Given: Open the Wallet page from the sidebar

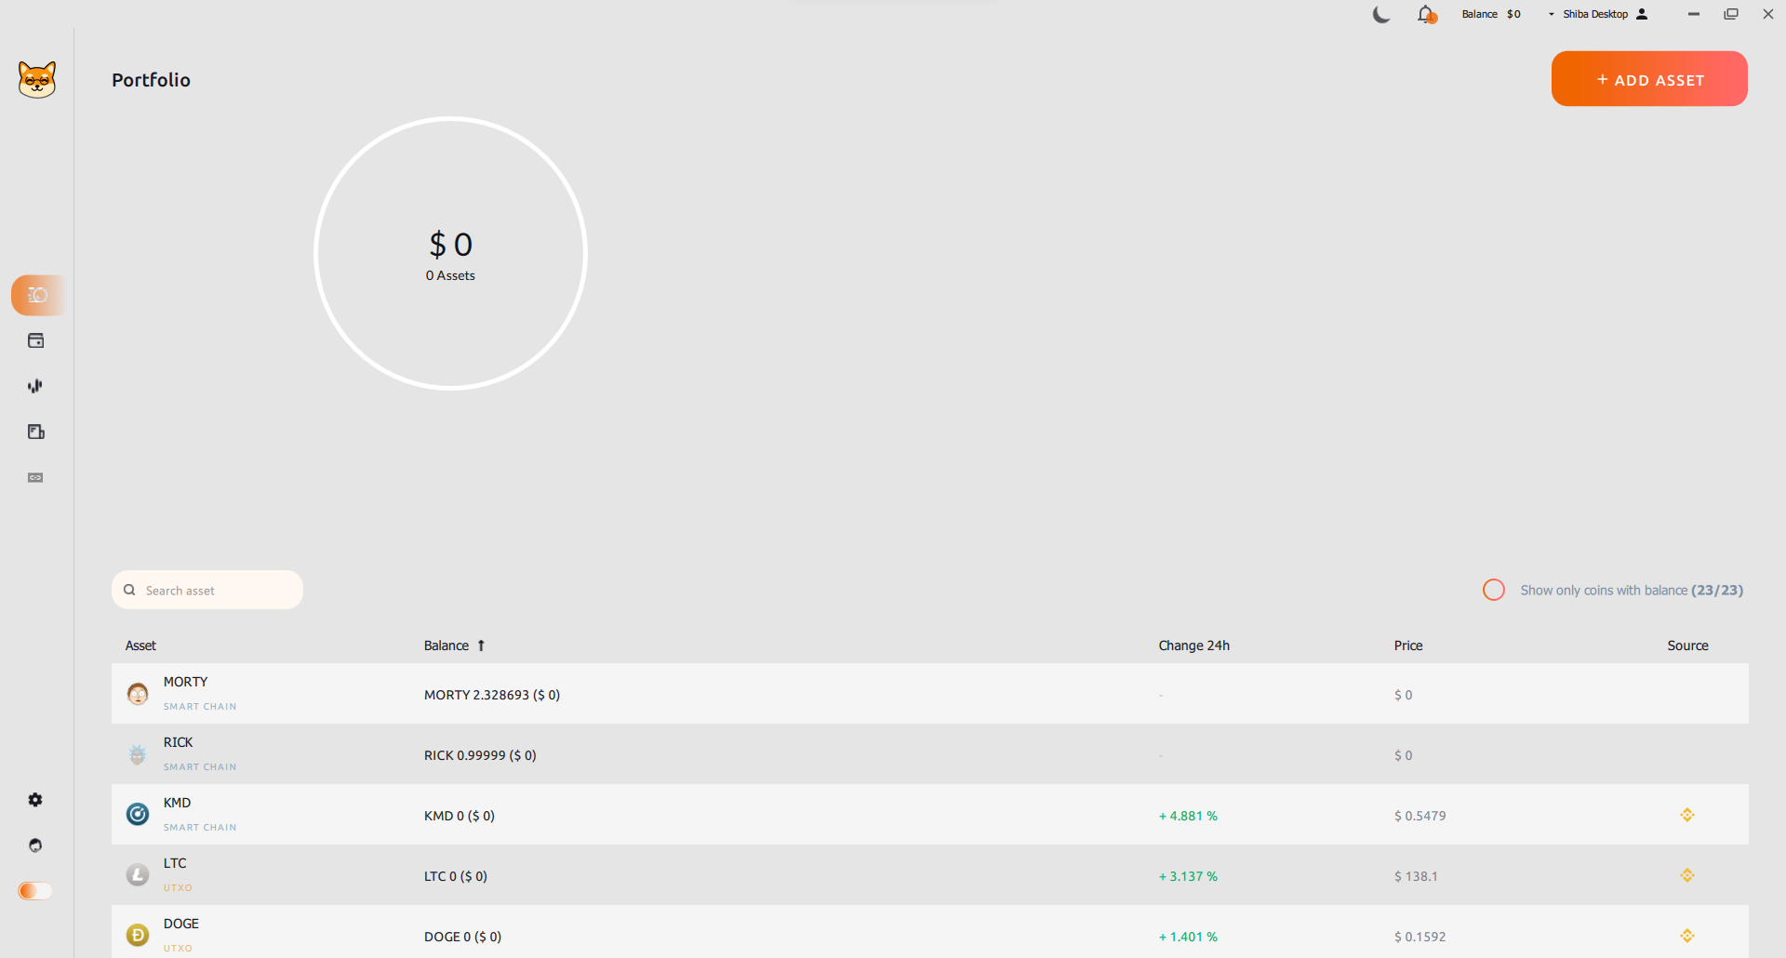Looking at the screenshot, I should [x=36, y=340].
